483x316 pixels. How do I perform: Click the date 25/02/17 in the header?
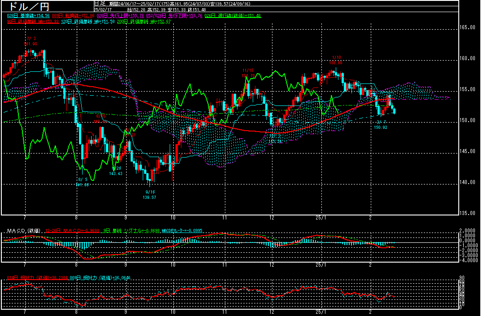(103, 9)
